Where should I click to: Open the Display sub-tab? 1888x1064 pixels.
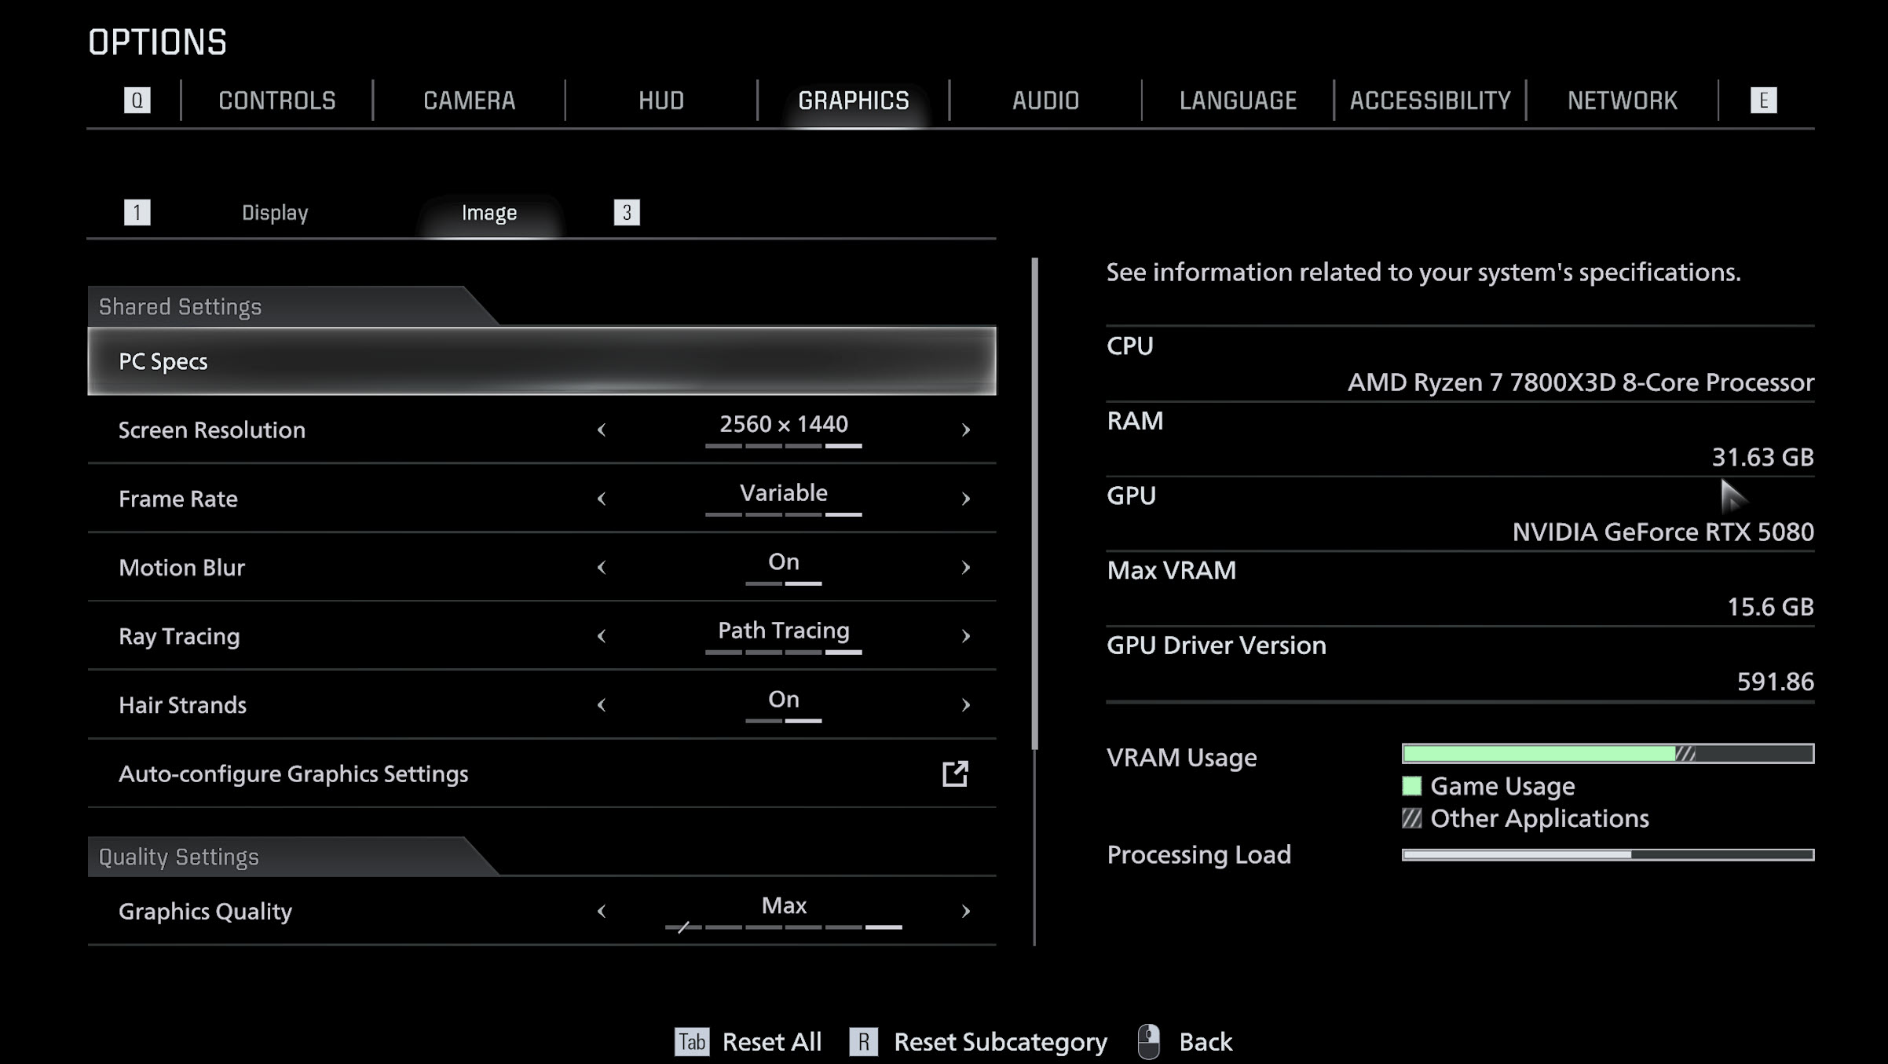click(275, 213)
